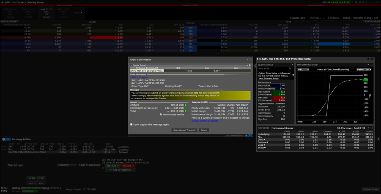Open the MORE expirations menu

78,13
